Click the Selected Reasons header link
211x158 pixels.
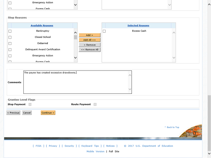(x=138, y=26)
